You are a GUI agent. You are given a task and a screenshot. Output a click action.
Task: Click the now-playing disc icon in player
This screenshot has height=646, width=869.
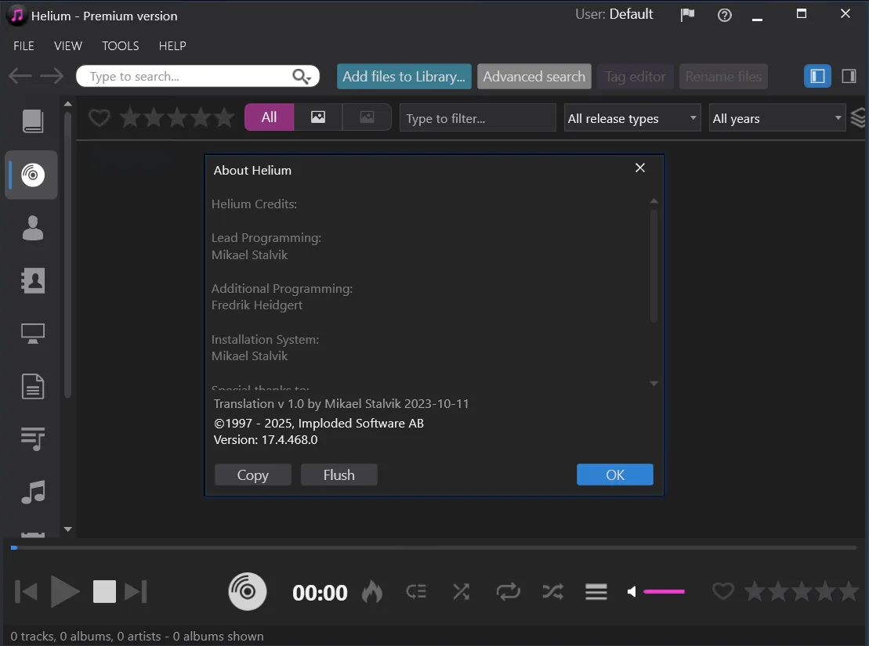pos(247,592)
